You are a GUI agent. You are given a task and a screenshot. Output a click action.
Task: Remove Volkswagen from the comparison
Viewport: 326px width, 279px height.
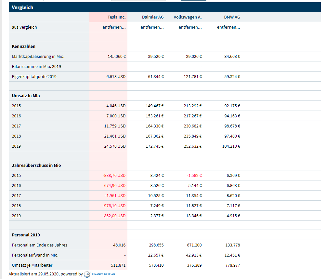click(190, 27)
